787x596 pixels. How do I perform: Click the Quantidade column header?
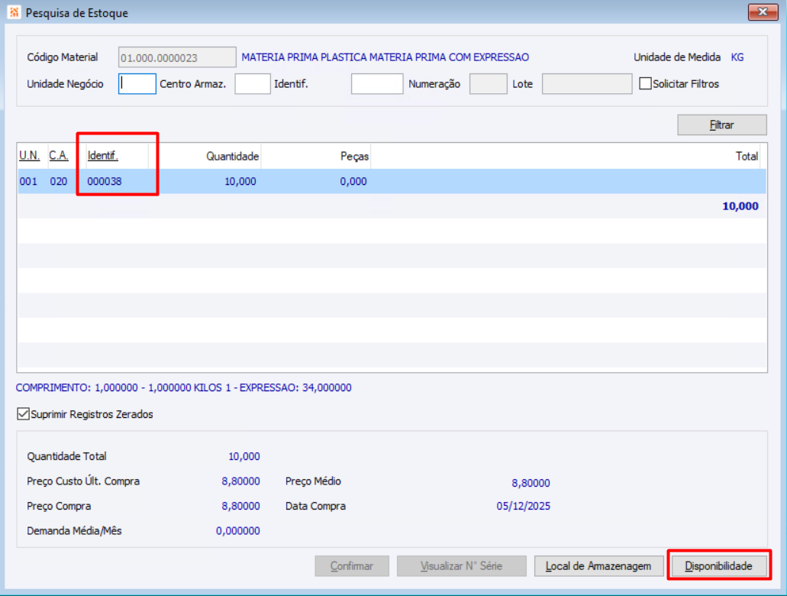click(x=232, y=157)
